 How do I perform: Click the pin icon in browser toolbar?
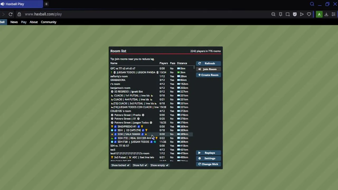280,14
